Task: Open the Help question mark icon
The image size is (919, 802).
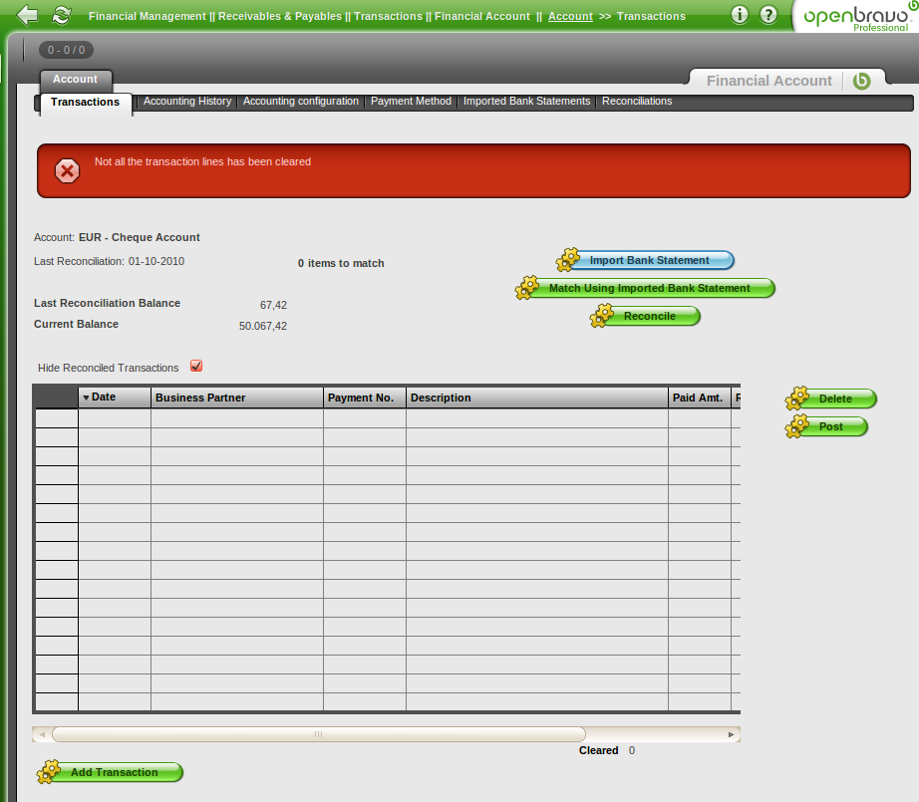Action: [x=767, y=15]
